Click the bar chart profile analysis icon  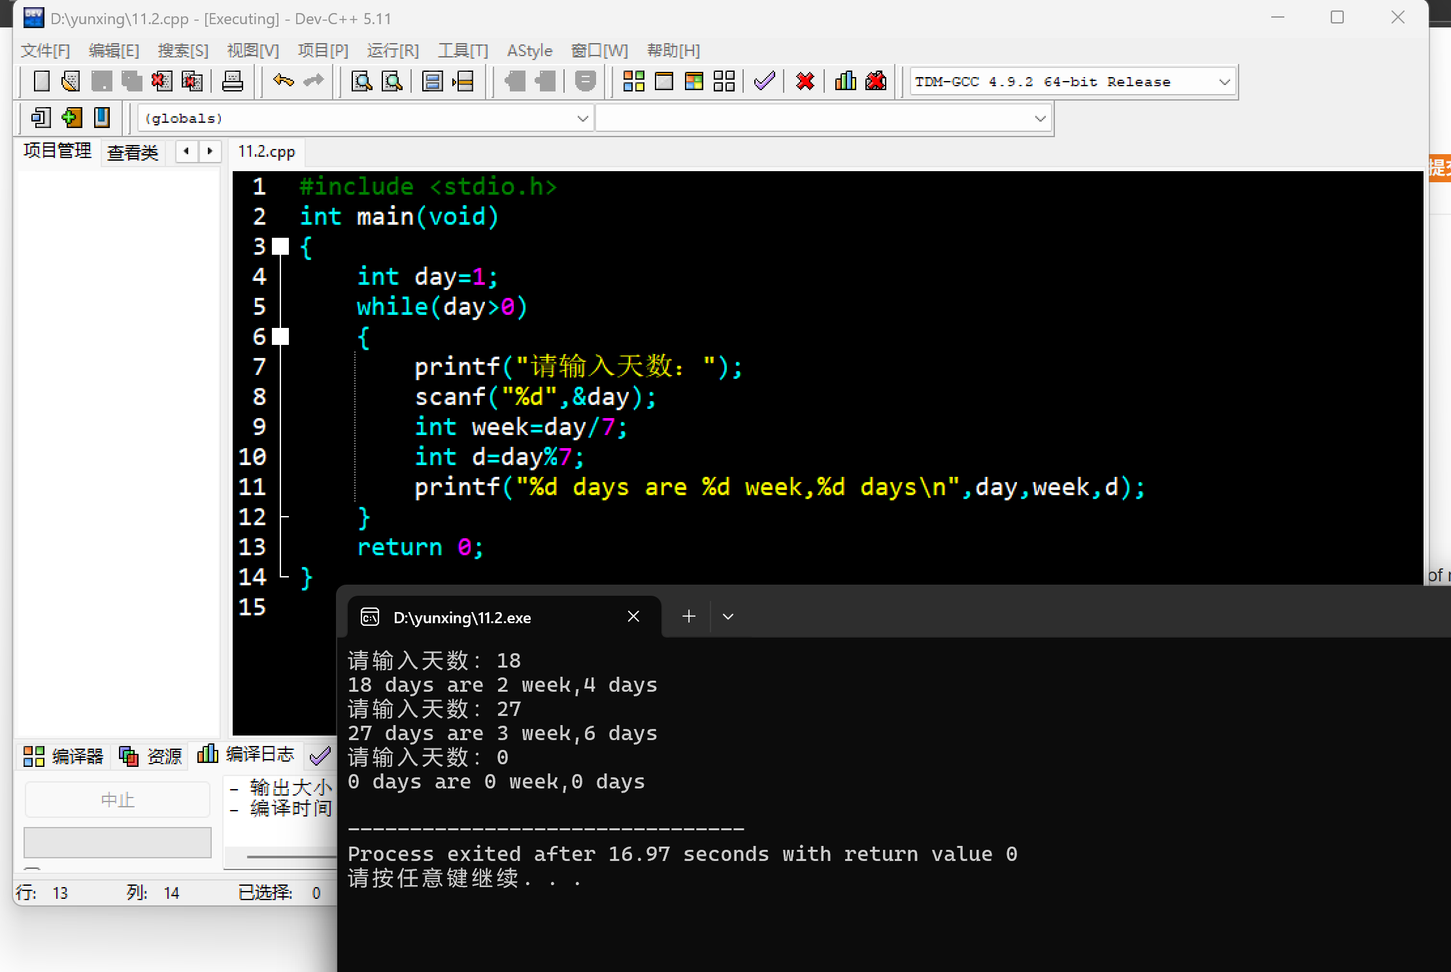click(x=845, y=81)
